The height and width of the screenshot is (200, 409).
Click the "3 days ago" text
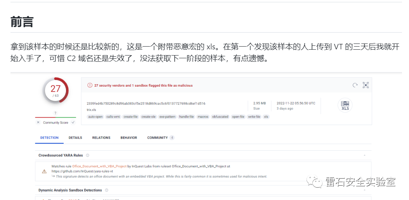(285, 108)
